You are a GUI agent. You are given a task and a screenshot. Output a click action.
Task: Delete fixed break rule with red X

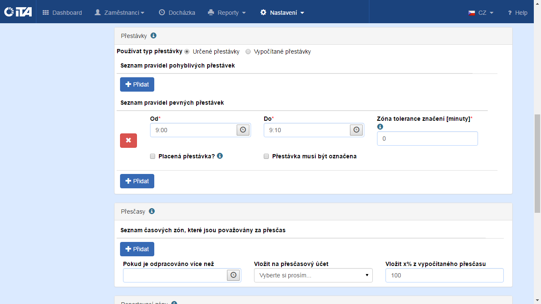click(x=128, y=140)
